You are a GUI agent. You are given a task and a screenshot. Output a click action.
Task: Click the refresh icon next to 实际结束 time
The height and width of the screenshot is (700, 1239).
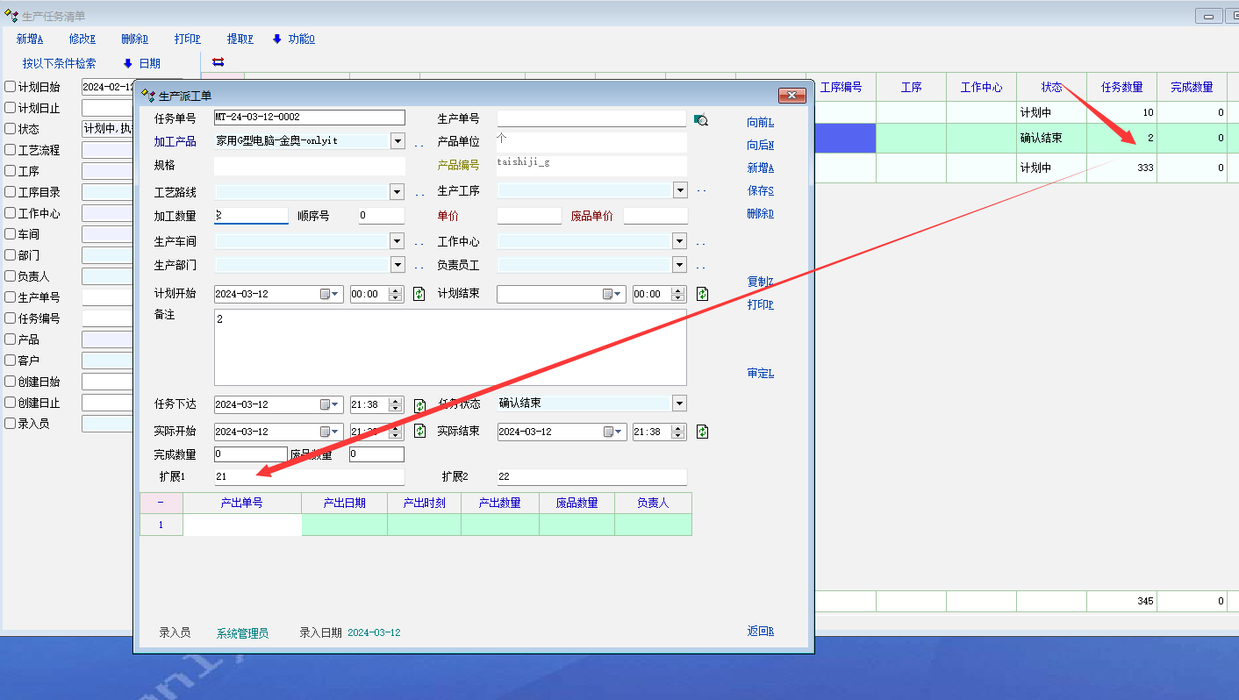coord(702,432)
